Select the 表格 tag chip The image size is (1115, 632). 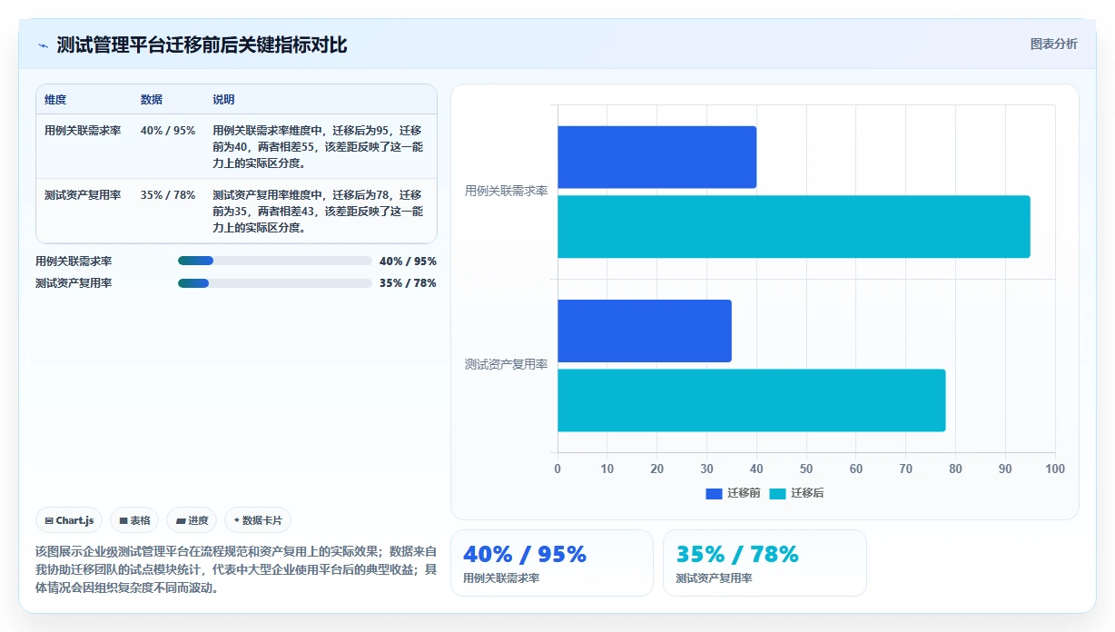pos(134,520)
